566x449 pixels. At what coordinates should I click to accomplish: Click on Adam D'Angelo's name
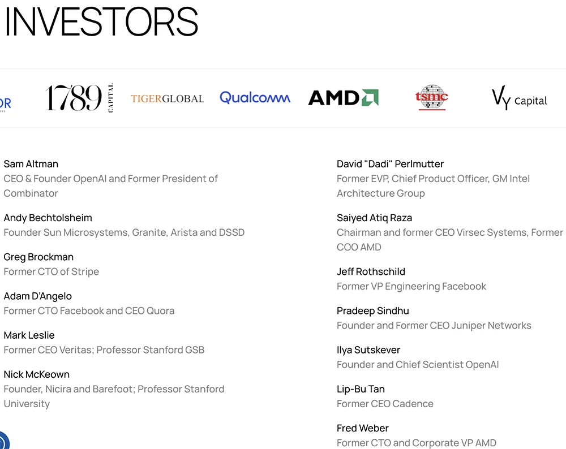pyautogui.click(x=37, y=296)
